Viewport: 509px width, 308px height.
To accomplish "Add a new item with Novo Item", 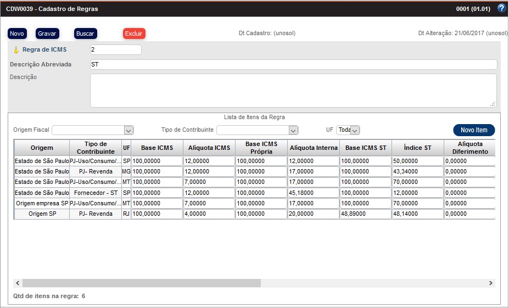I will (474, 130).
